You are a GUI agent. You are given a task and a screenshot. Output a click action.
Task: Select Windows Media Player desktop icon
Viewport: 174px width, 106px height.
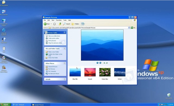4,60
